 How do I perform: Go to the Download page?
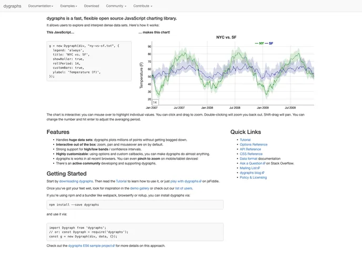tap(92, 6)
